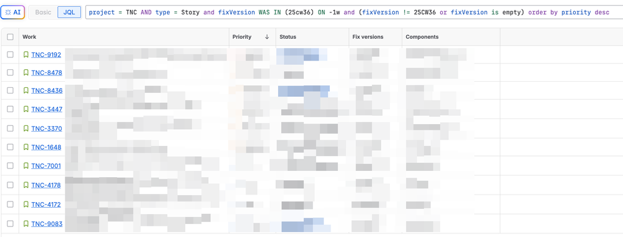
Task: Click the Story type icon for TNC-4172
Action: point(26,205)
